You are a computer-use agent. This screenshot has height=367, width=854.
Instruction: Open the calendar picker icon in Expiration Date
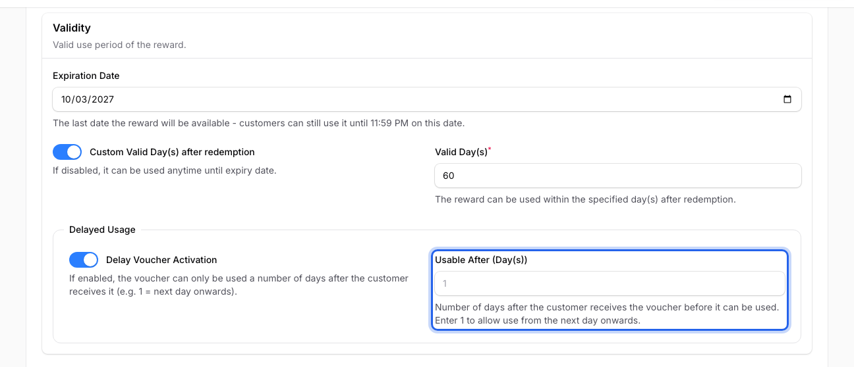(787, 99)
